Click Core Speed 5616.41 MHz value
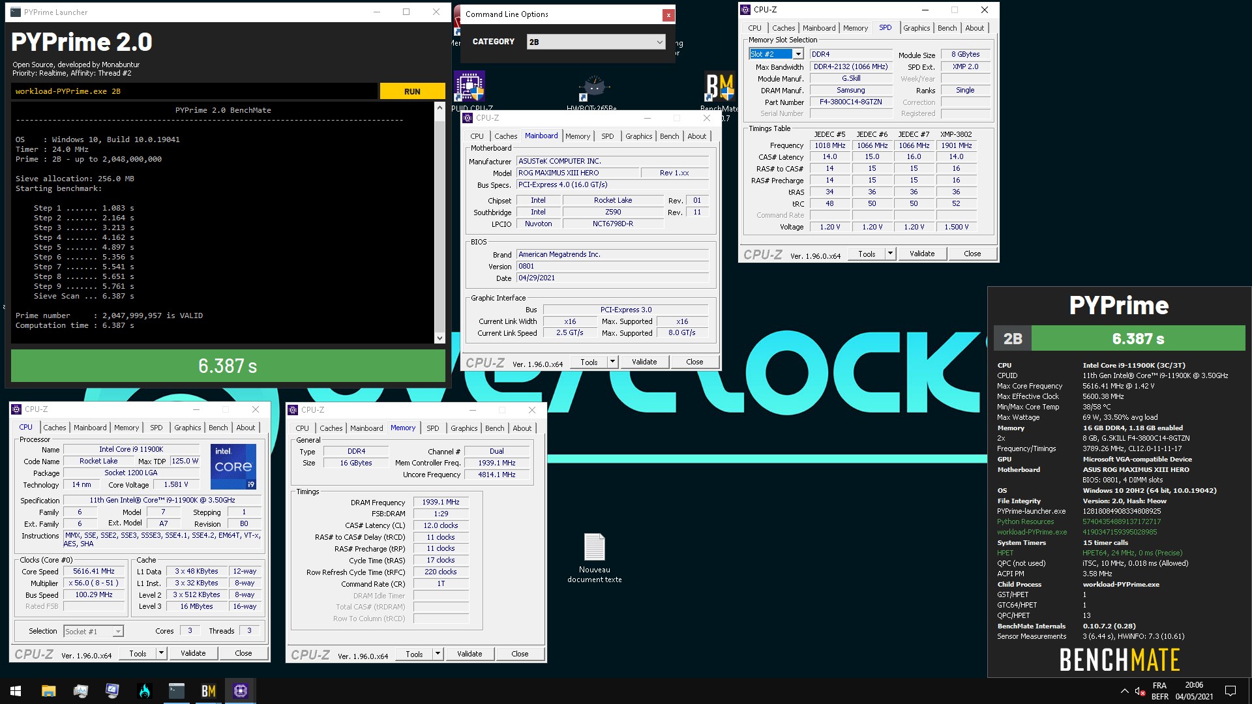Image resolution: width=1252 pixels, height=704 pixels. tap(94, 571)
